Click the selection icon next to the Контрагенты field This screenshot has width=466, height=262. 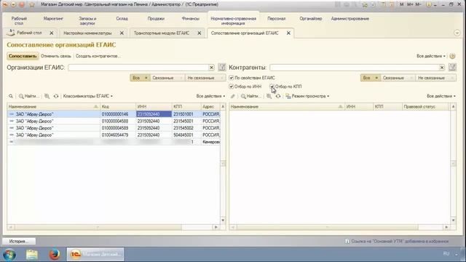452,68
